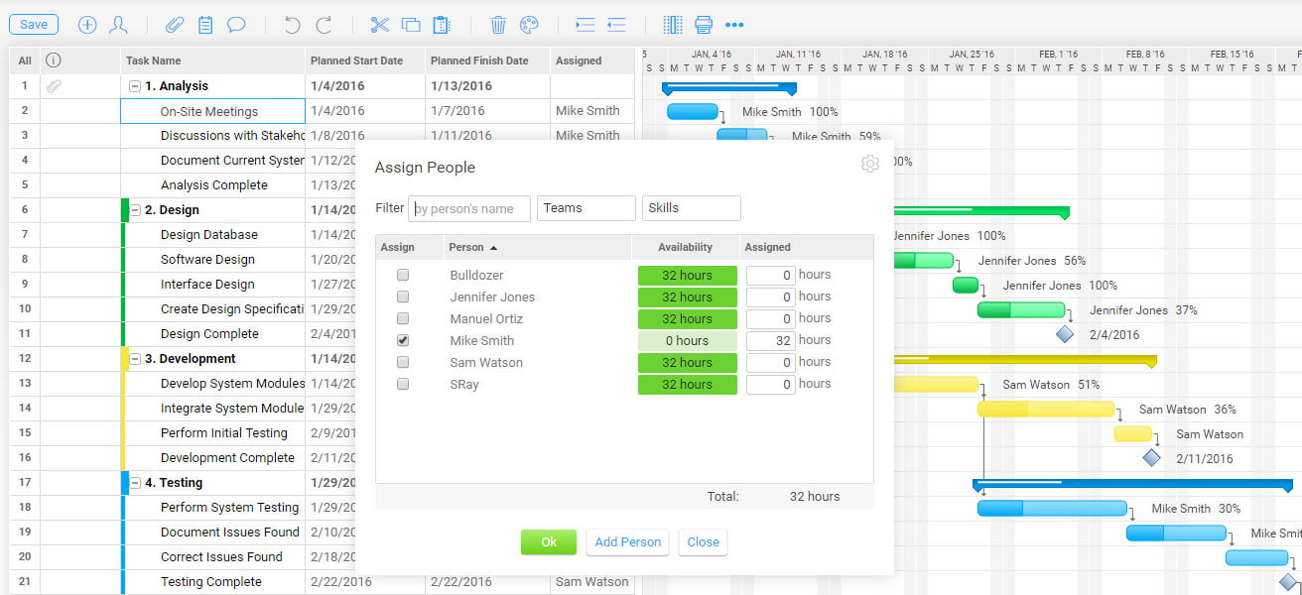This screenshot has width=1302, height=595.
Task: Open the Assign People settings gear
Action: [870, 164]
